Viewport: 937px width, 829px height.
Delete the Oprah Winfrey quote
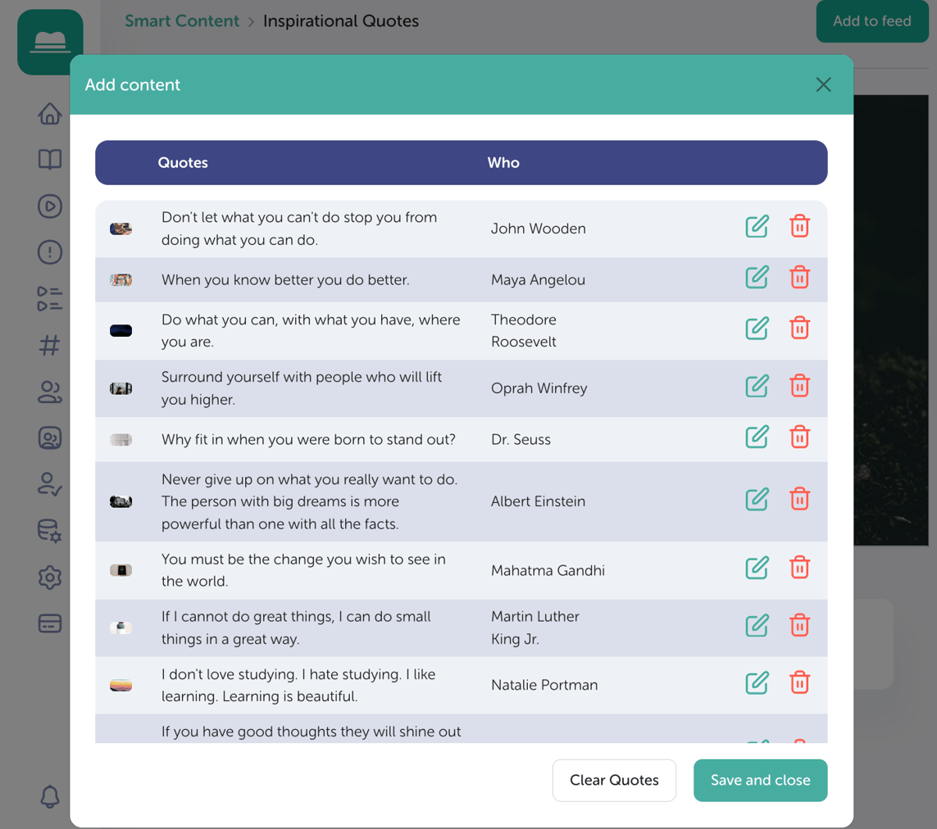tap(799, 387)
